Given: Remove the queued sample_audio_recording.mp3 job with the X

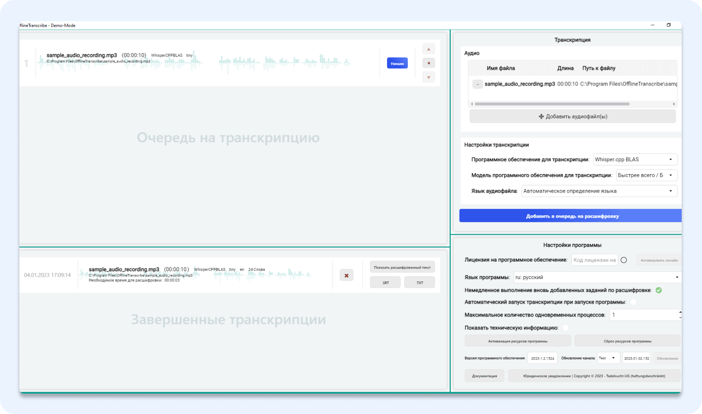Looking at the screenshot, I should click(x=429, y=63).
